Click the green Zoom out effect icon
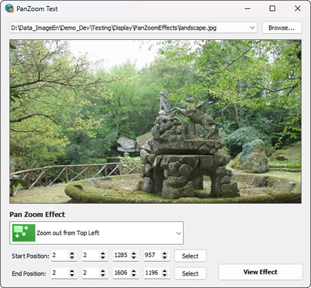Image resolution: width=311 pixels, height=288 pixels. (24, 233)
